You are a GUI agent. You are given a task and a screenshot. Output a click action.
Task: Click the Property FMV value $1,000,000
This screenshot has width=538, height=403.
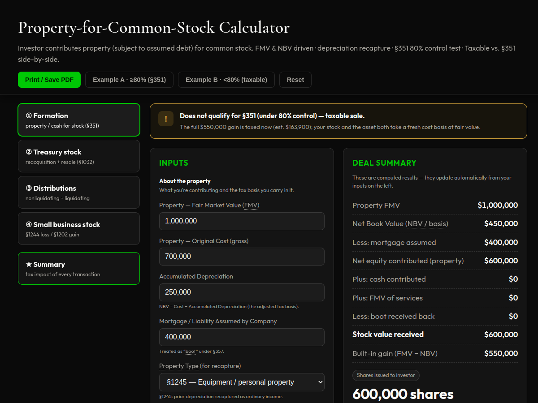(x=498, y=206)
